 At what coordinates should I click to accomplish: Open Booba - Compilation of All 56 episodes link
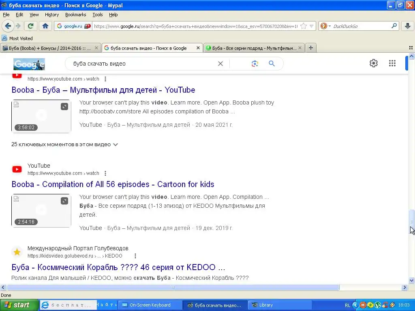pyautogui.click(x=113, y=184)
